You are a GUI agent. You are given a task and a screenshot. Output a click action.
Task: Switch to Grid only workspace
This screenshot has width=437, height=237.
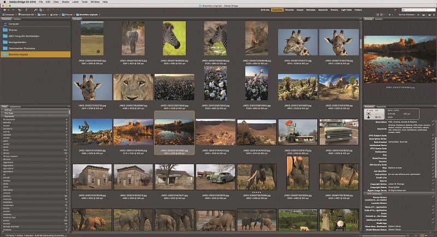pos(265,10)
